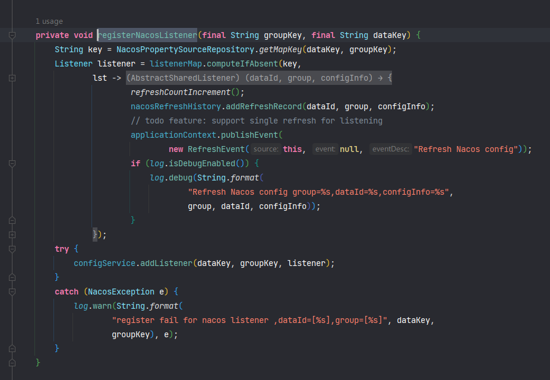Screen dimensions: 550x380
Task: Click "groupKey" on the line ending with "e);"
Action: coord(131,335)
